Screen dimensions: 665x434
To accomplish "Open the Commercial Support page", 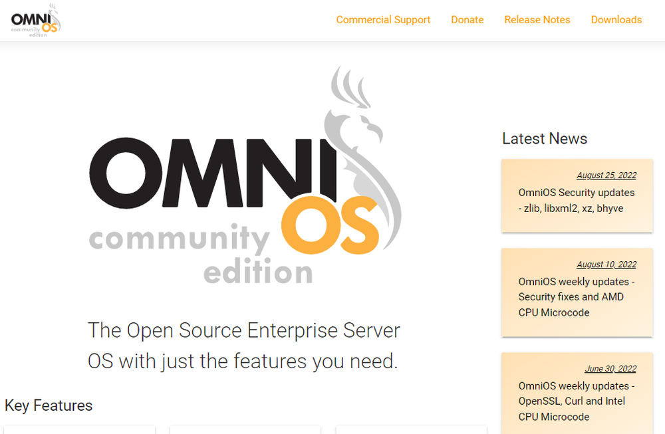I will [383, 20].
